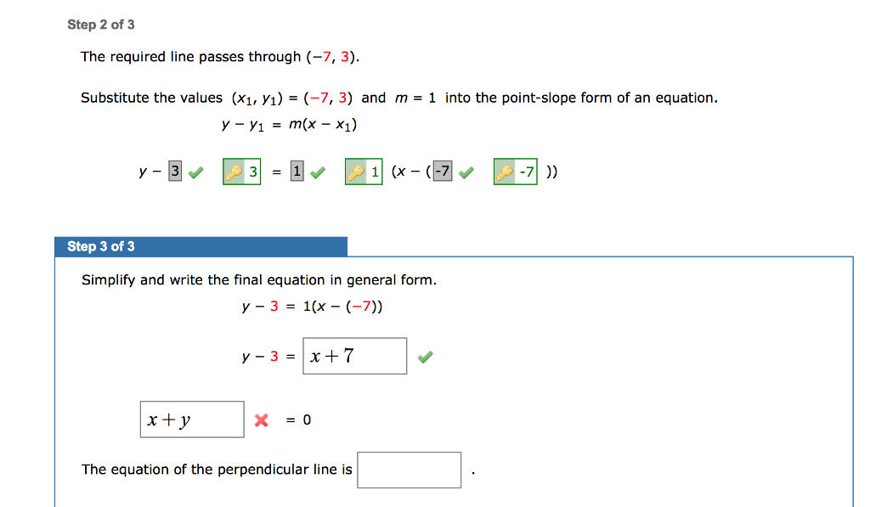The height and width of the screenshot is (507, 870).
Task: Click 'The required line passes through' sentence
Action: [221, 57]
